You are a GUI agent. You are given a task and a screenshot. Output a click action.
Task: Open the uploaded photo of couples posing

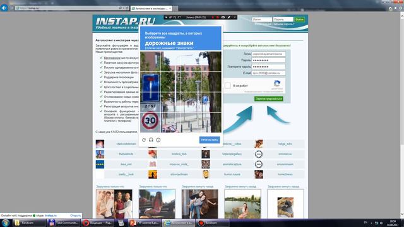[x=114, y=204]
